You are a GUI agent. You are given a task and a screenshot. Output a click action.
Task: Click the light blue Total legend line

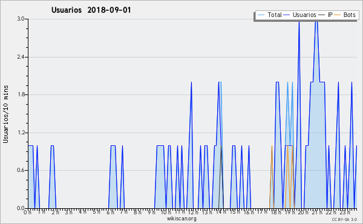[x=261, y=15]
